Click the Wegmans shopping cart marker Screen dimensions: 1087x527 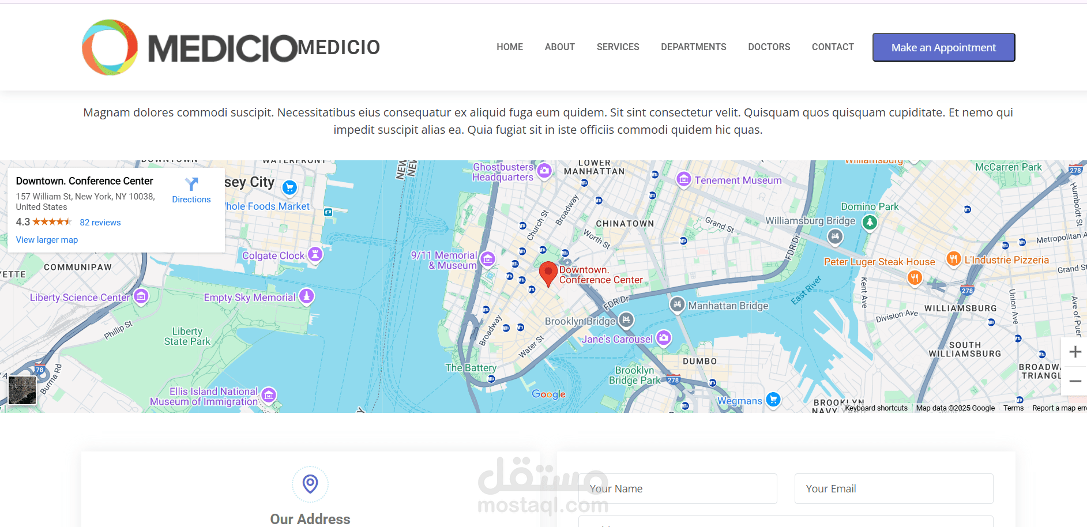pyautogui.click(x=773, y=399)
